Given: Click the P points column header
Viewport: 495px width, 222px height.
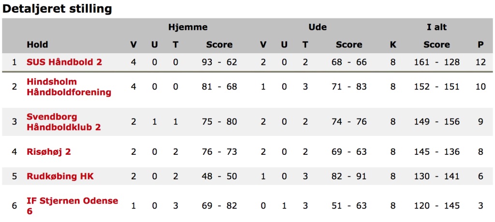Looking at the screenshot, I should click(x=480, y=44).
